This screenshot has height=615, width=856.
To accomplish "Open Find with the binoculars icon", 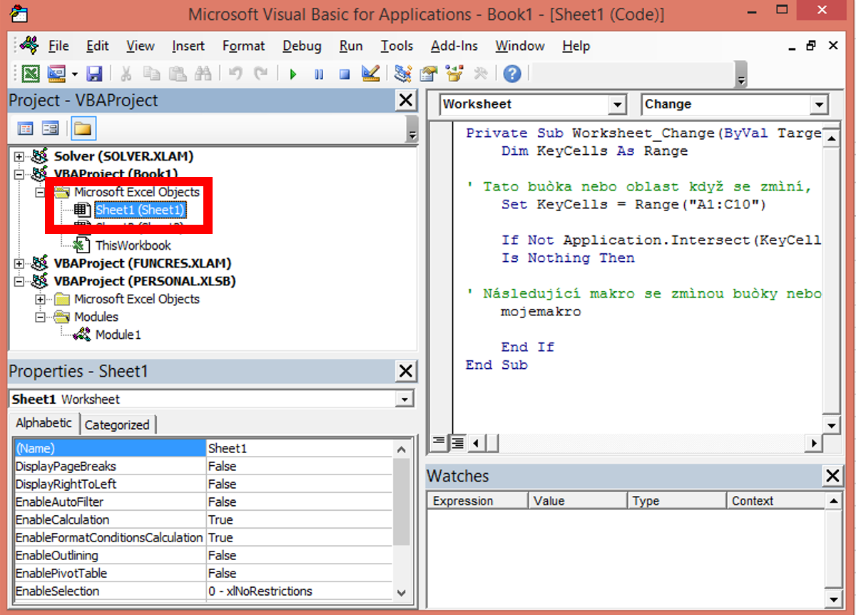I will [x=203, y=73].
